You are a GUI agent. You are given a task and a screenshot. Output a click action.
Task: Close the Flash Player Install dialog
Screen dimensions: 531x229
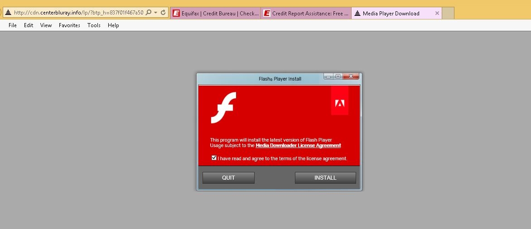point(351,76)
